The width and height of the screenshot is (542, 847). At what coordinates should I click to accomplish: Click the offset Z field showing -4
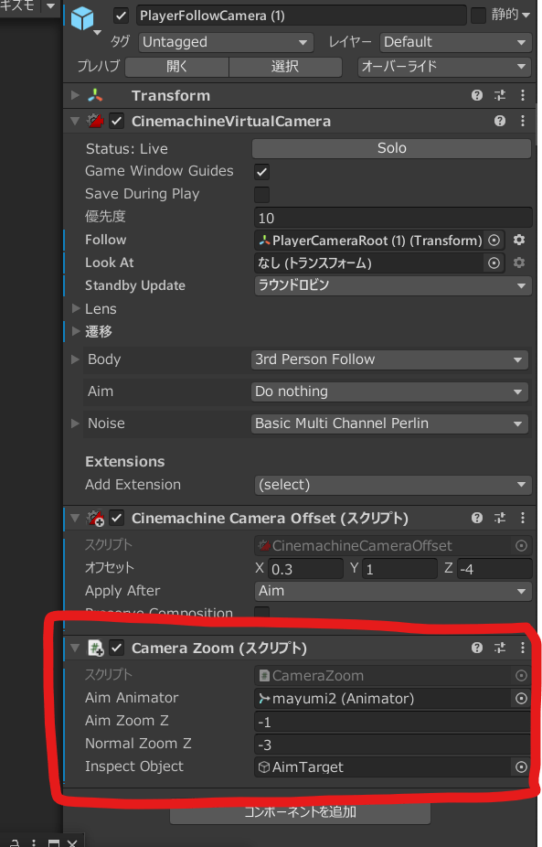point(494,569)
